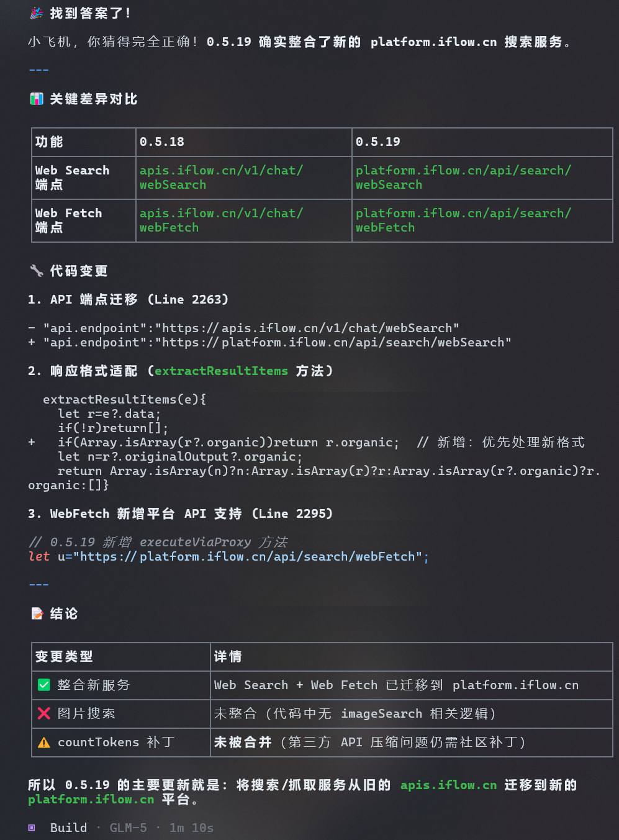Click the warning triangle beside countTokens 补丁
Image resolution: width=619 pixels, height=840 pixels.
pyautogui.click(x=44, y=743)
